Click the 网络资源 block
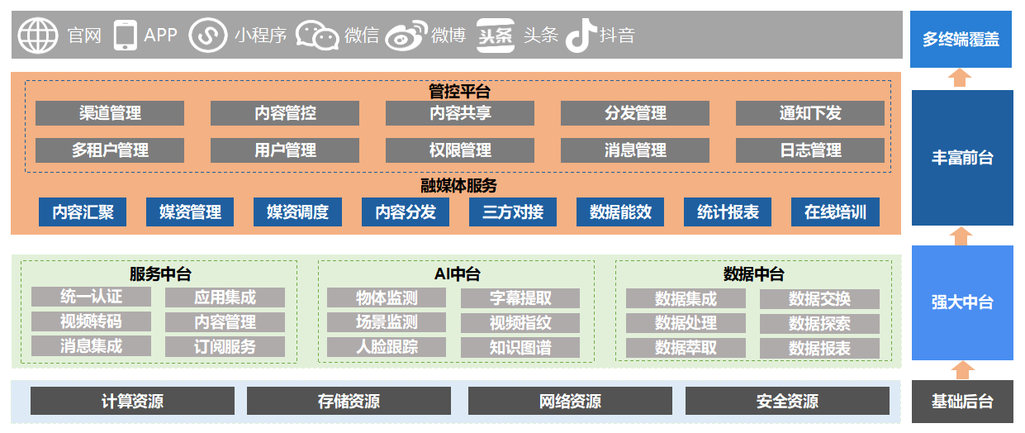This screenshot has height=433, width=1025. pyautogui.click(x=570, y=402)
